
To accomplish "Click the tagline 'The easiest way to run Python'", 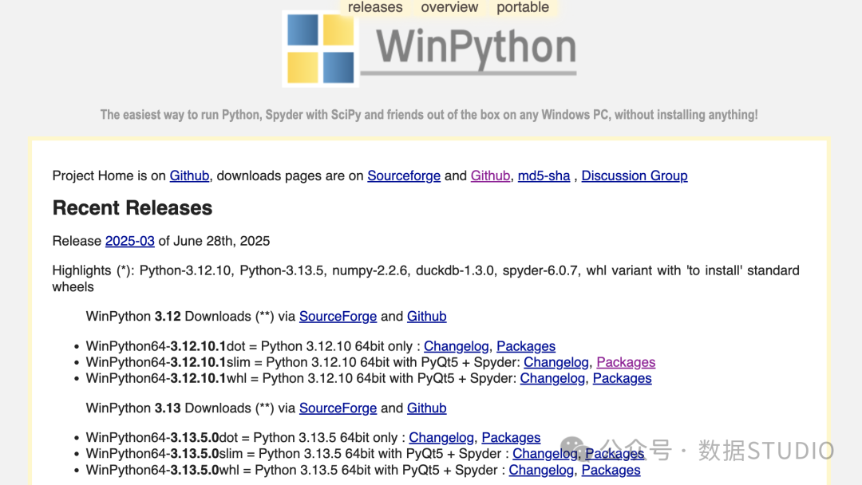I will click(429, 115).
